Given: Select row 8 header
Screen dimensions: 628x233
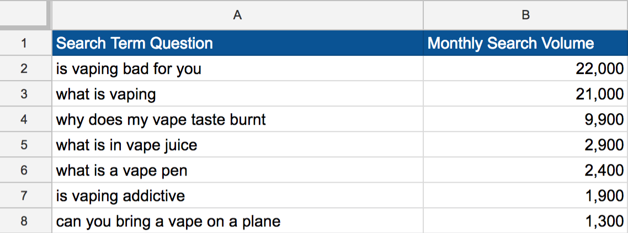Looking at the screenshot, I should pos(25,220).
